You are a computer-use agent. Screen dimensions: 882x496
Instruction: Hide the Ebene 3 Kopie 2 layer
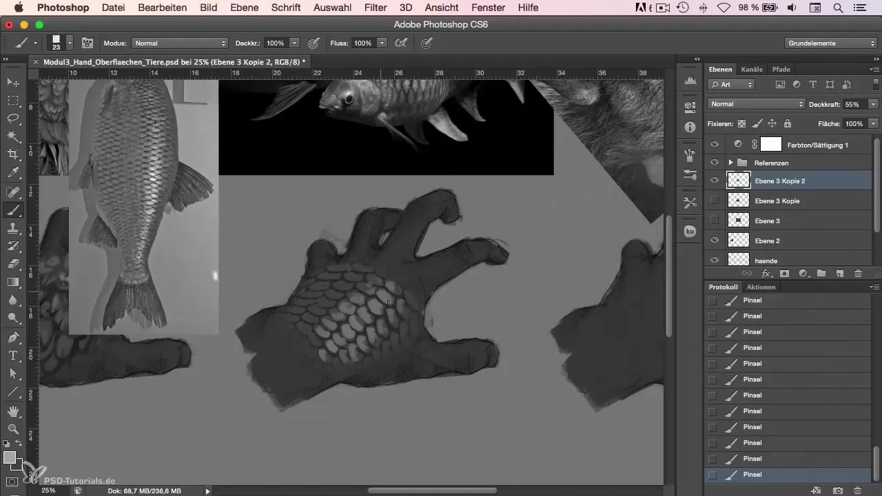tap(715, 180)
